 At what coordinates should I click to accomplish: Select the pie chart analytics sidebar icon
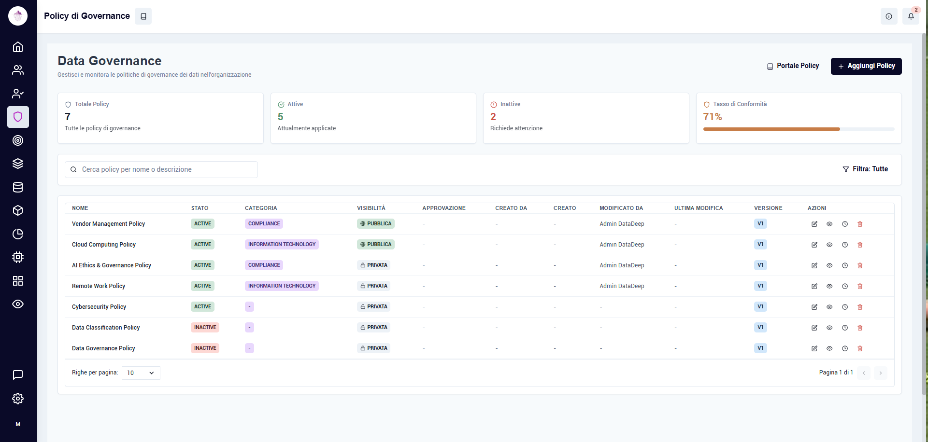pos(18,234)
